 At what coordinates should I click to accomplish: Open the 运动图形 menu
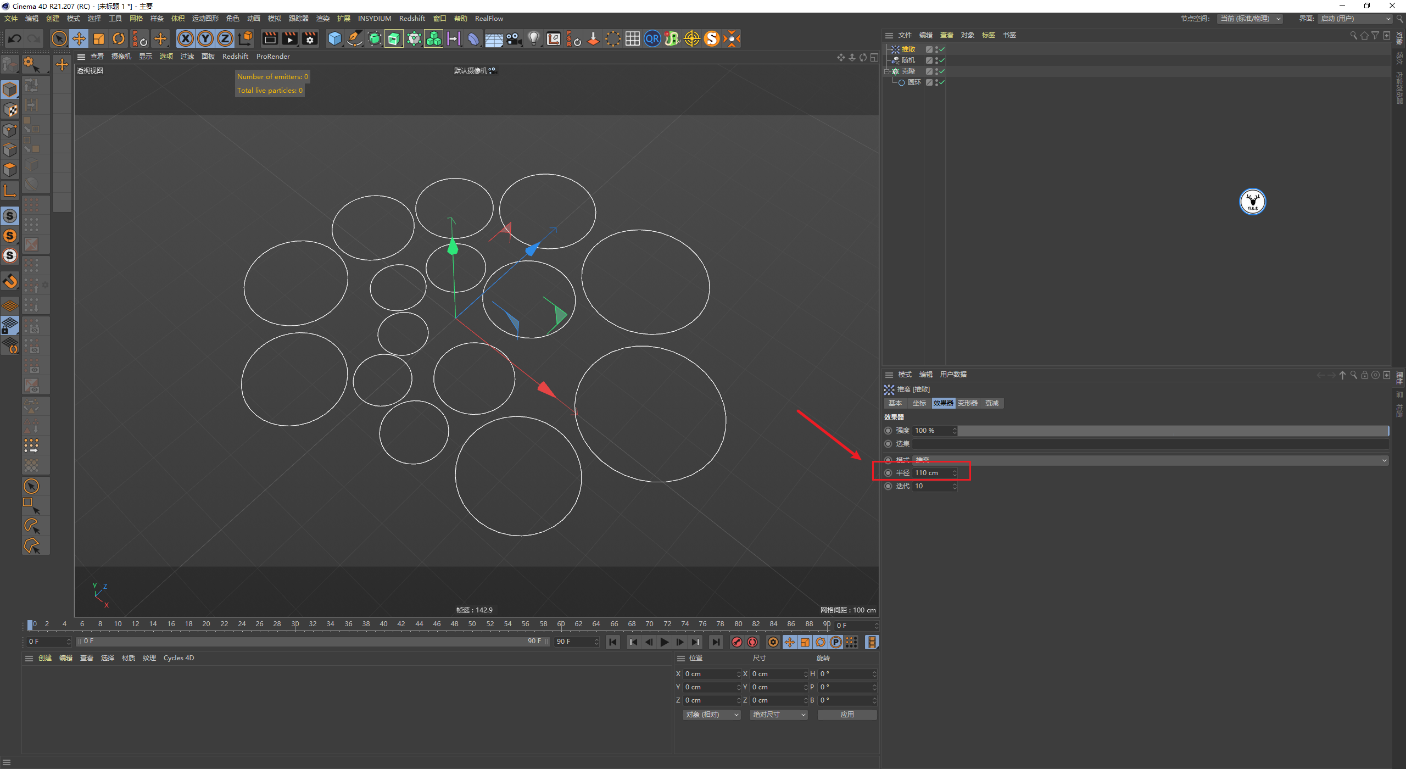[x=205, y=19]
